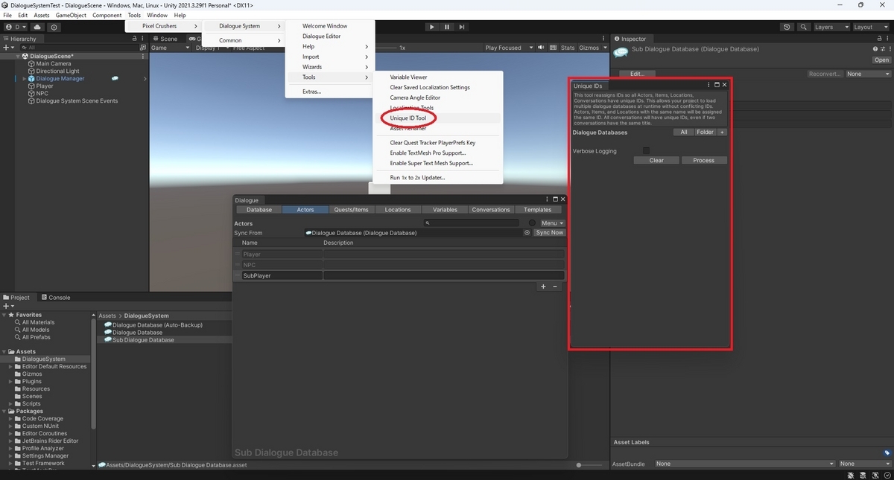Toggle the Stats overlay button
894x480 pixels.
tap(568, 48)
